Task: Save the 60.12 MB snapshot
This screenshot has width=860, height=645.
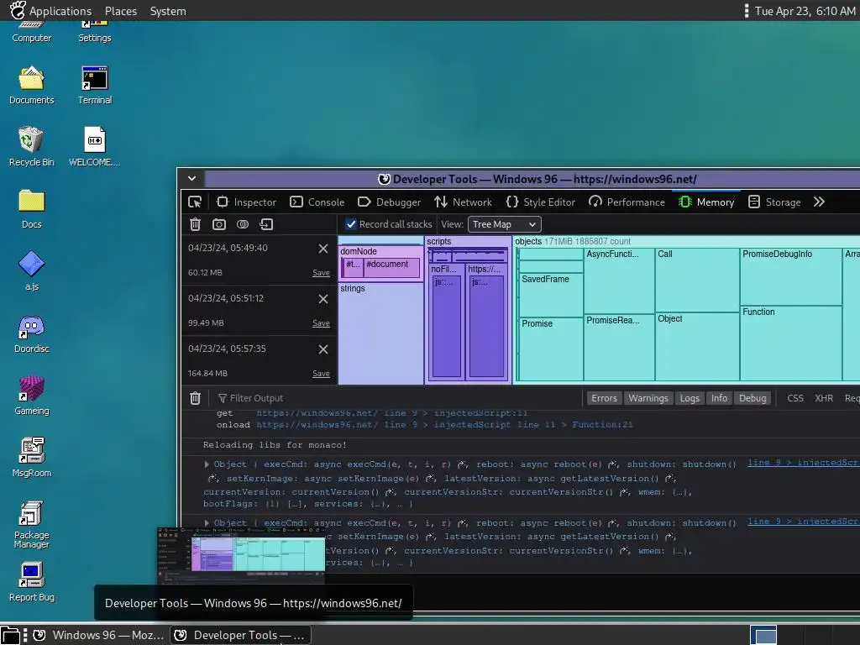Action: [321, 273]
